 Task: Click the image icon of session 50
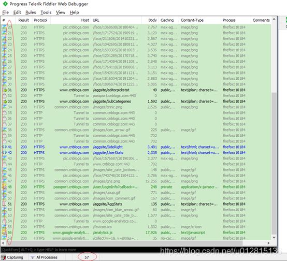click(4, 198)
